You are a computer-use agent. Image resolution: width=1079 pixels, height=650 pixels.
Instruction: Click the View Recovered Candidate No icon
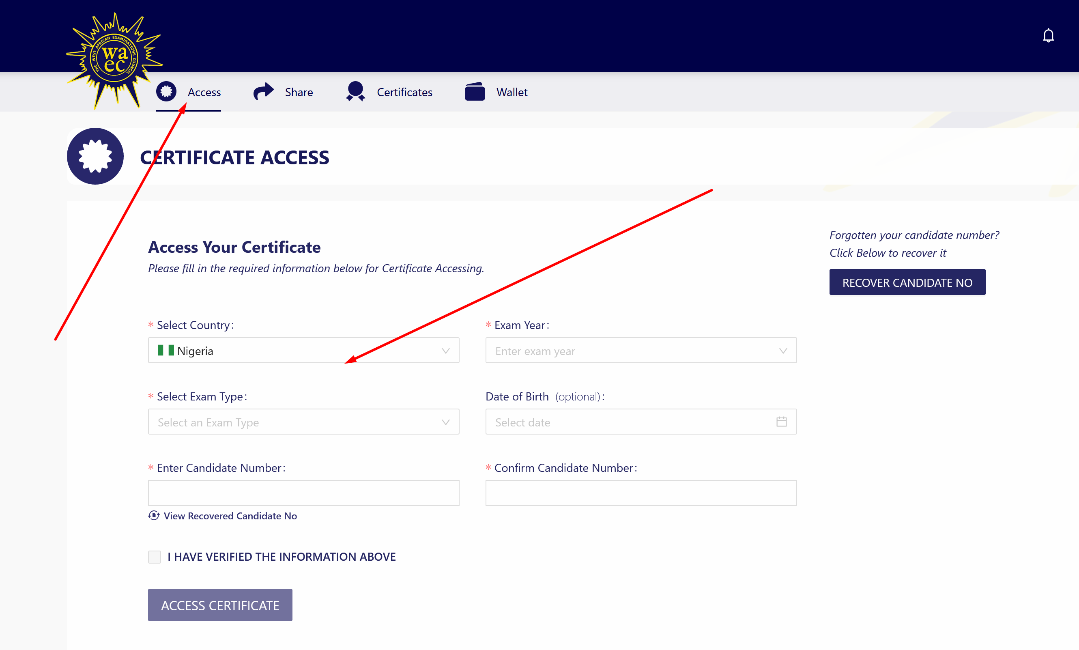154,516
